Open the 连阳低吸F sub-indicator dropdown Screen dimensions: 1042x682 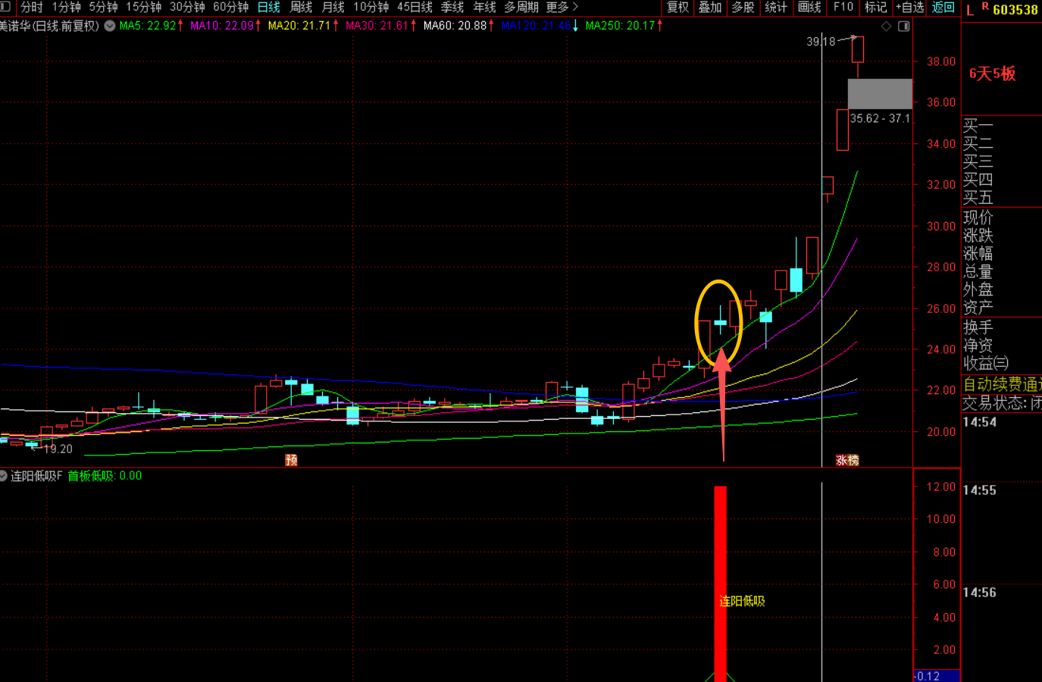click(4, 476)
